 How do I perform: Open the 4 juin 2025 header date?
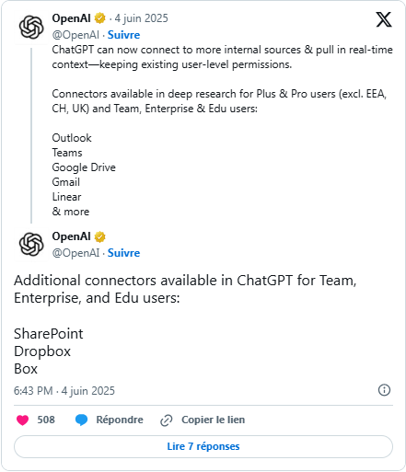142,18
